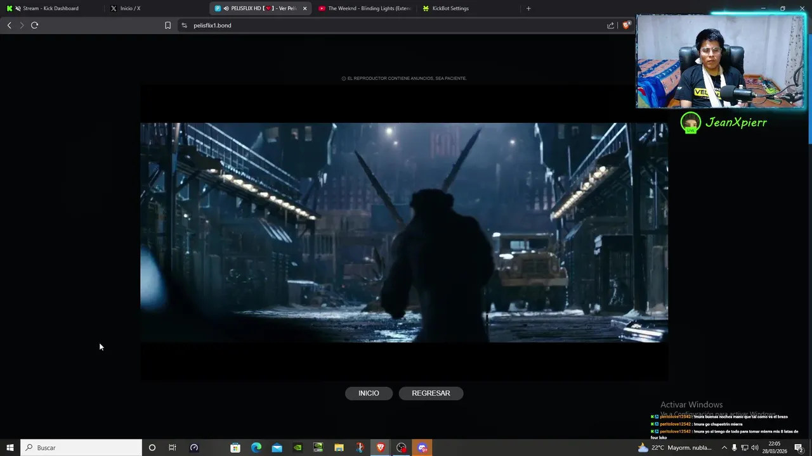The image size is (812, 456).
Task: Click the page vertical scrollbar
Action: coord(809,89)
